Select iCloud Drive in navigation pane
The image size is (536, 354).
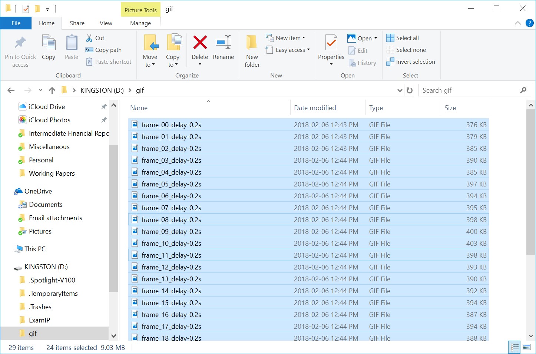[x=47, y=107]
